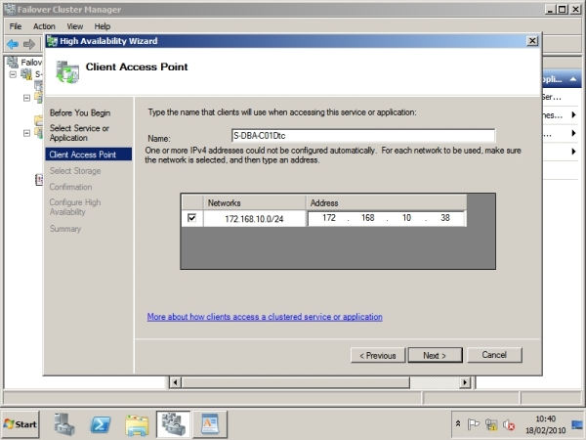This screenshot has width=586, height=440.
Task: Show hidden tray icons chevron
Action: pyautogui.click(x=458, y=424)
